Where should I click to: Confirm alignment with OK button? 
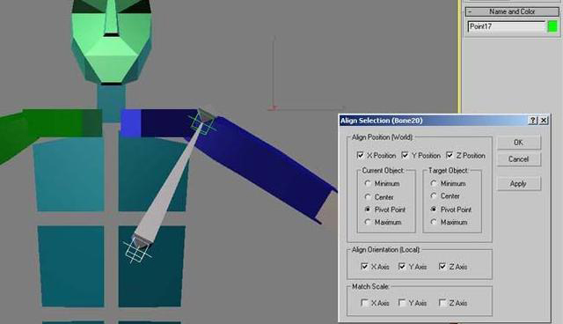point(518,143)
